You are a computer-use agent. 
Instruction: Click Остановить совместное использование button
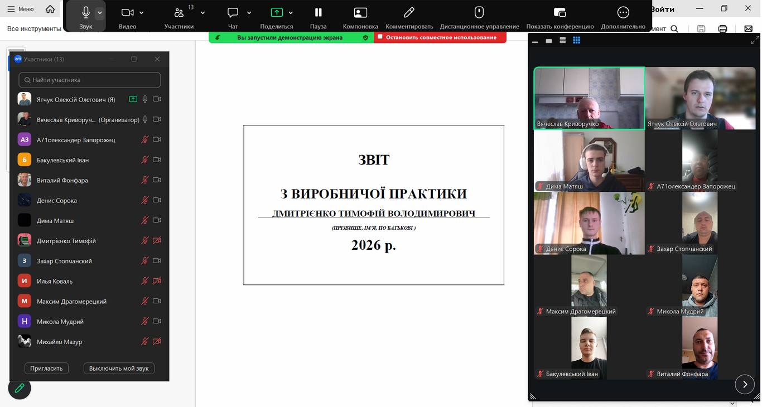point(440,37)
